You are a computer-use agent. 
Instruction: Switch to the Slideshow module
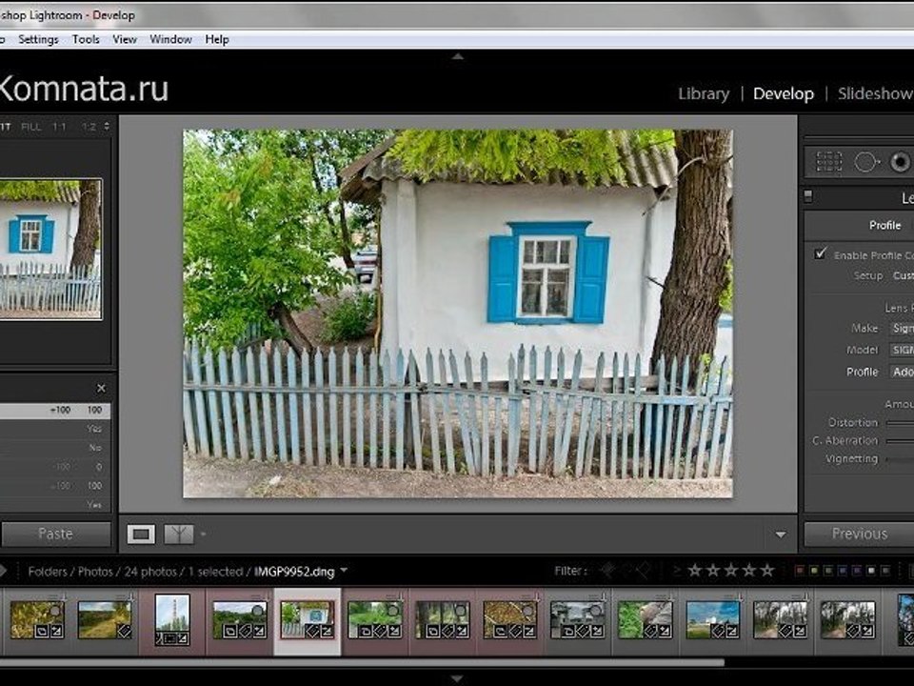(x=876, y=93)
